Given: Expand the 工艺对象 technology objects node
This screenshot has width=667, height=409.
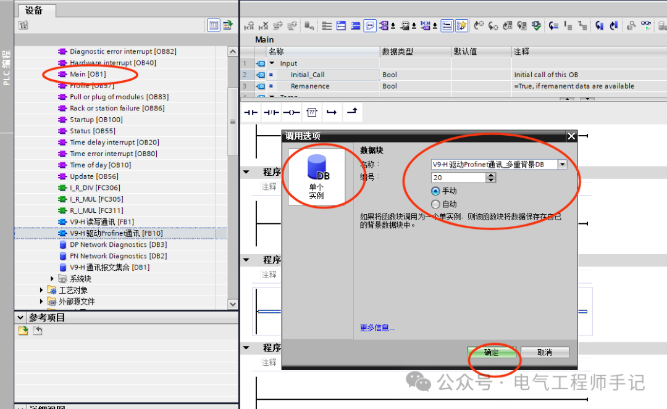Looking at the screenshot, I should pyautogui.click(x=41, y=290).
